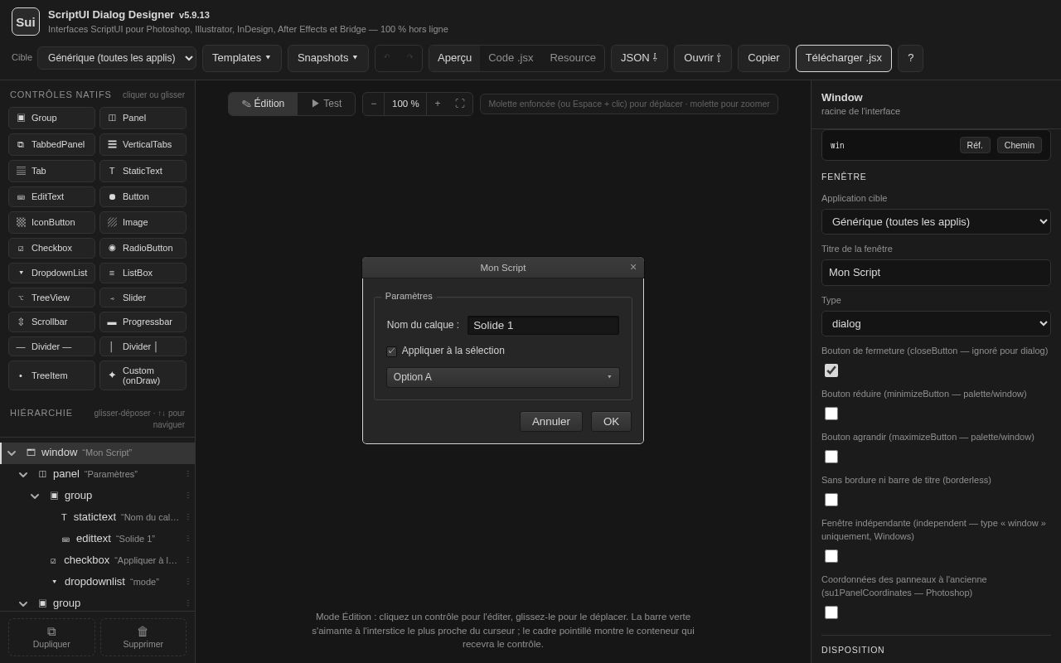Enable the independent window checkbox
This screenshot has height=663, width=1061.
click(x=831, y=556)
